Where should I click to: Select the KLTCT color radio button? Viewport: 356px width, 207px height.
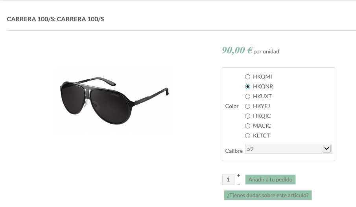[x=248, y=136]
